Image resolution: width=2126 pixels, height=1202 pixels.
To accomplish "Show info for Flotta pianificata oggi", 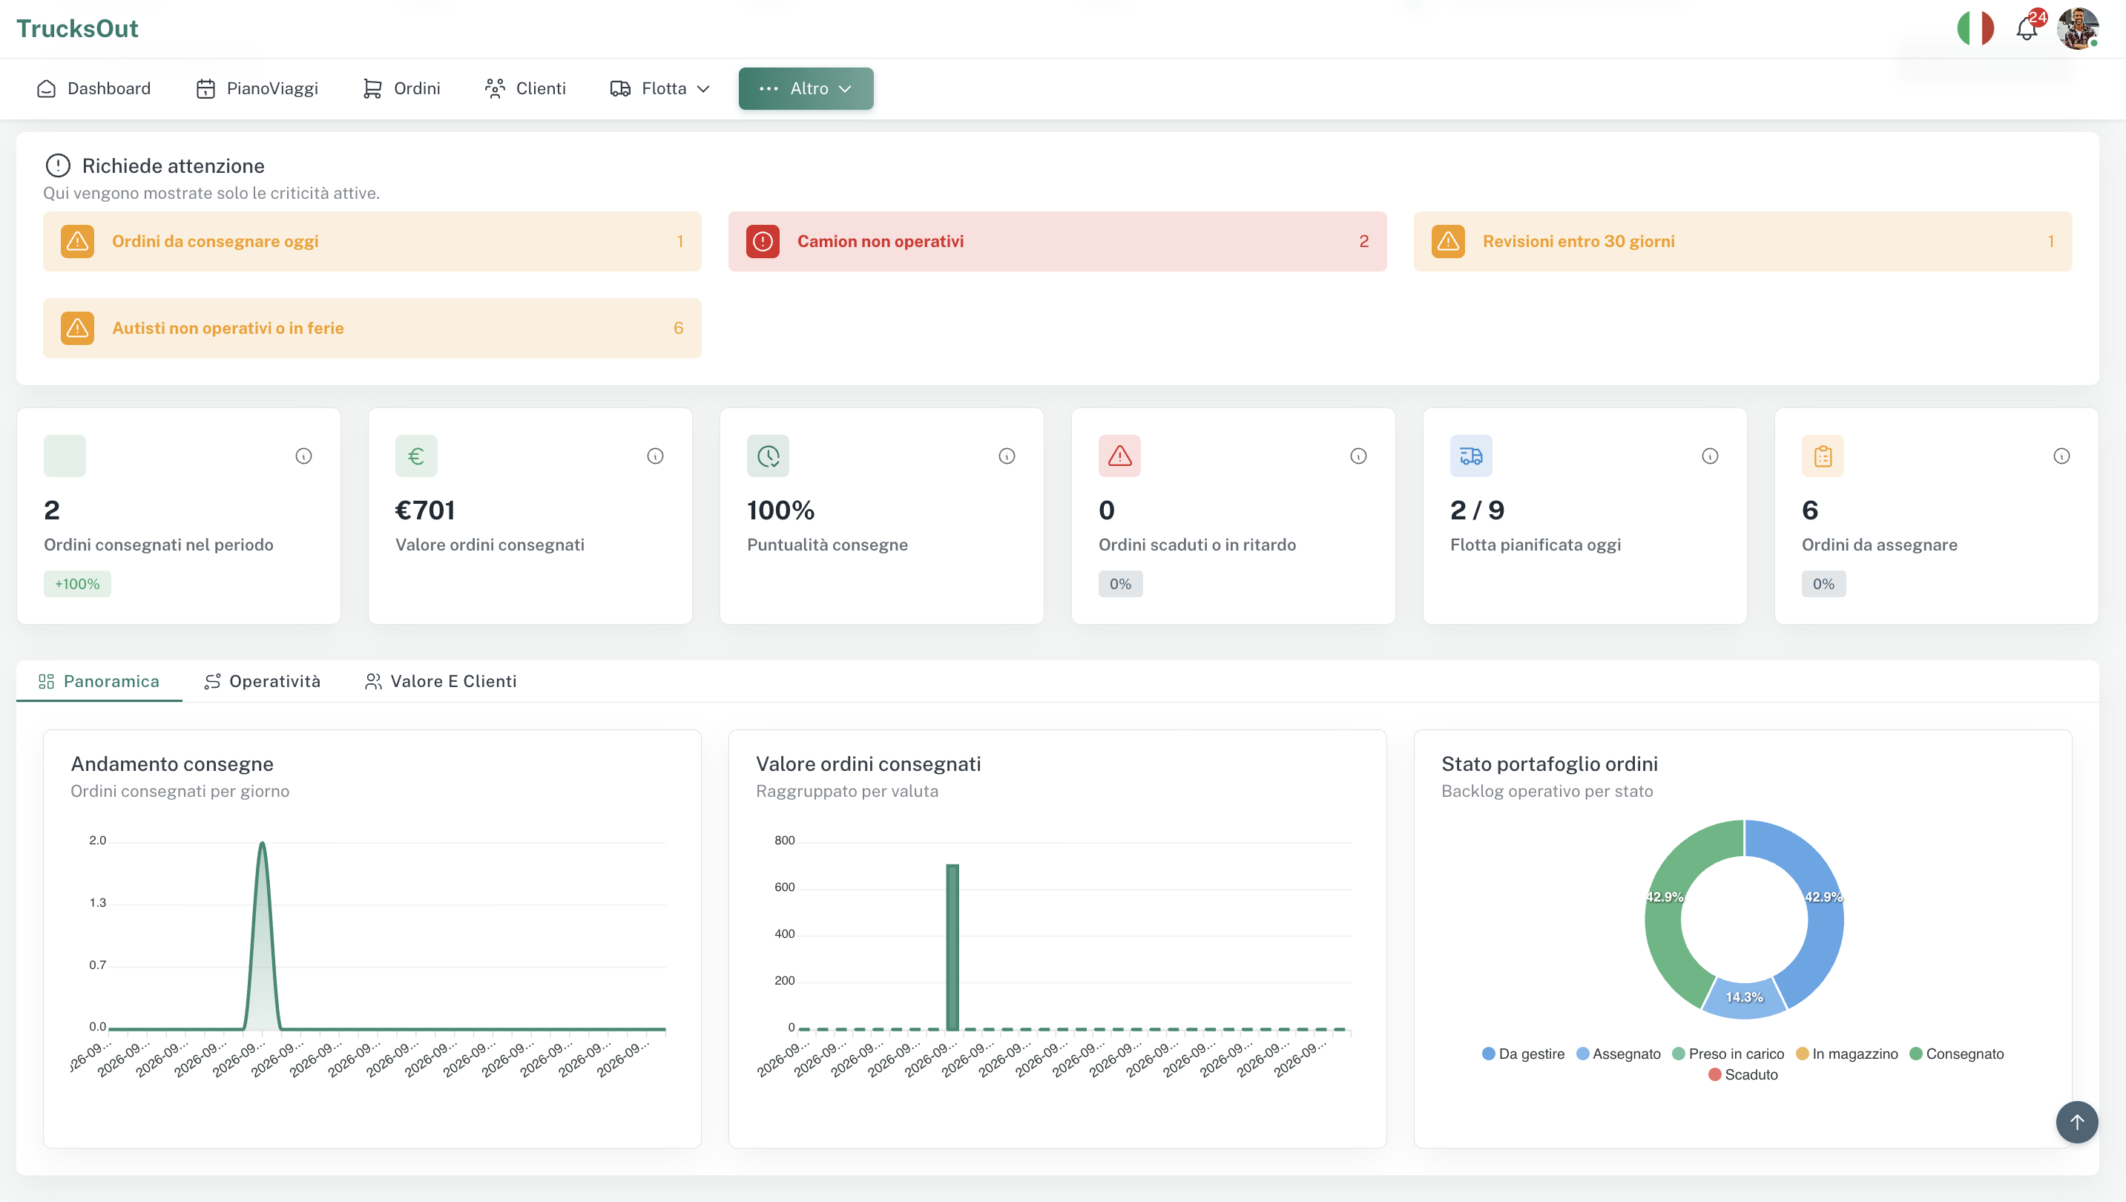I will (1710, 456).
